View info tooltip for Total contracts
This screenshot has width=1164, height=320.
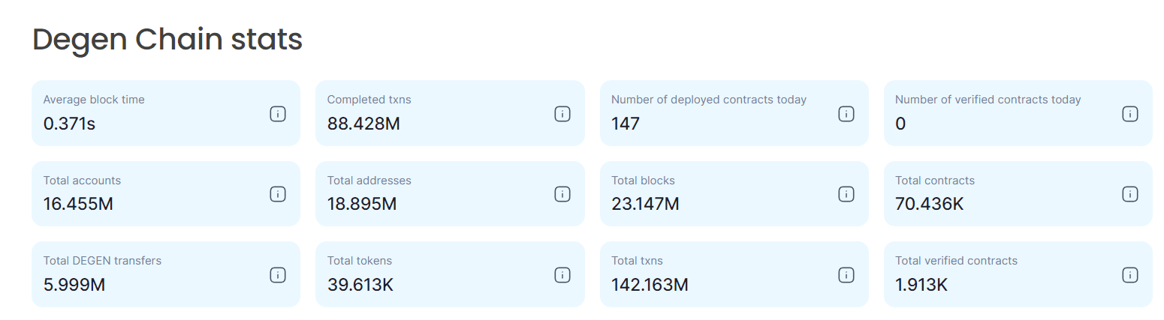tap(1130, 194)
